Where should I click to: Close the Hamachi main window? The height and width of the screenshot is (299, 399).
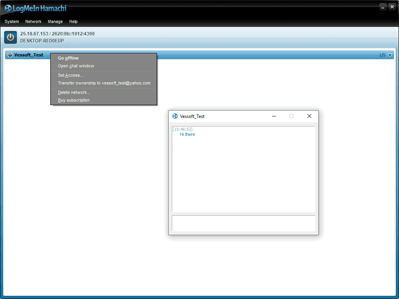tap(392, 7)
